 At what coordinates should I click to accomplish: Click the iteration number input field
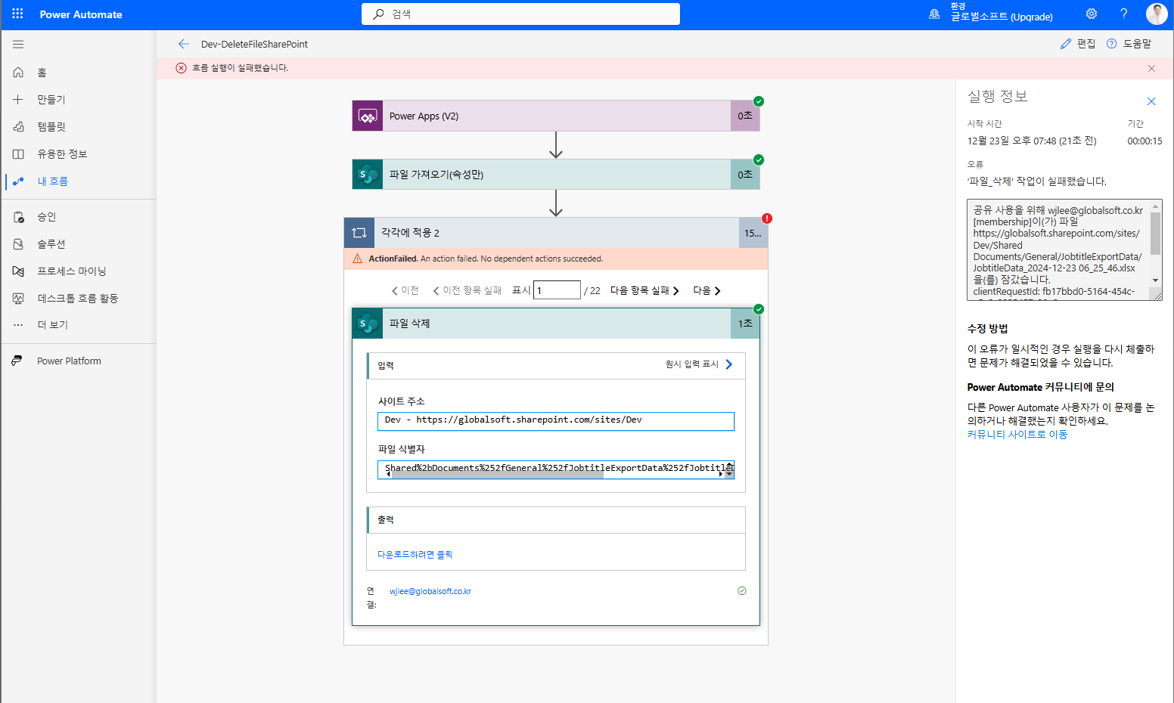point(557,290)
